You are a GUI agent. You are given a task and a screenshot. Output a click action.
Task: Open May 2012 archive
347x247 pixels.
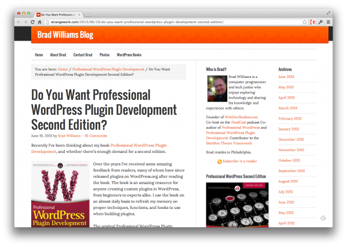pos(286,213)
